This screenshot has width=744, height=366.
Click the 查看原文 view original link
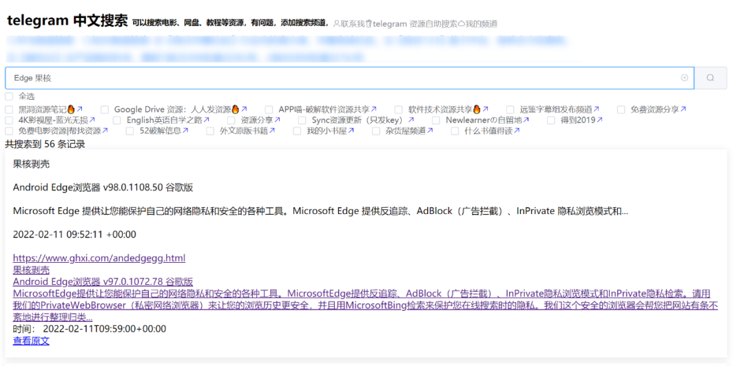pyautogui.click(x=31, y=341)
